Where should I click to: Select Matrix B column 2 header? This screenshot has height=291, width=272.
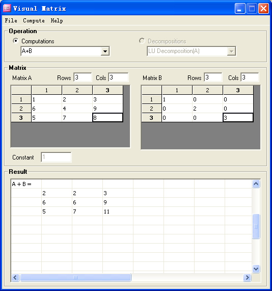[x=208, y=90]
